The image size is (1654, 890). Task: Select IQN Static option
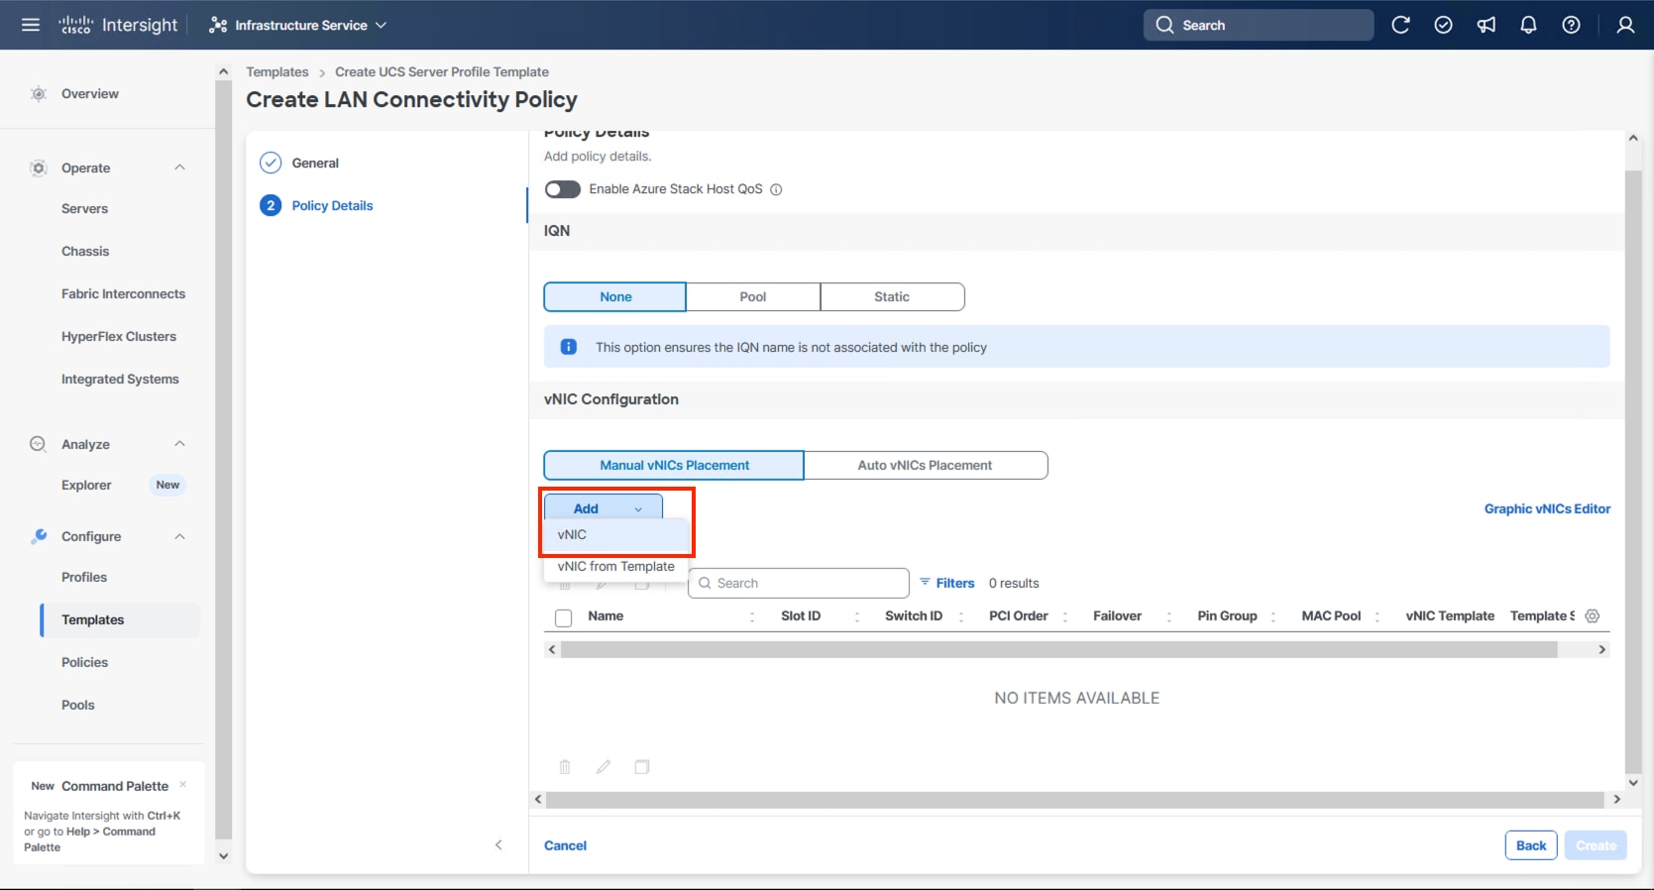[892, 296]
